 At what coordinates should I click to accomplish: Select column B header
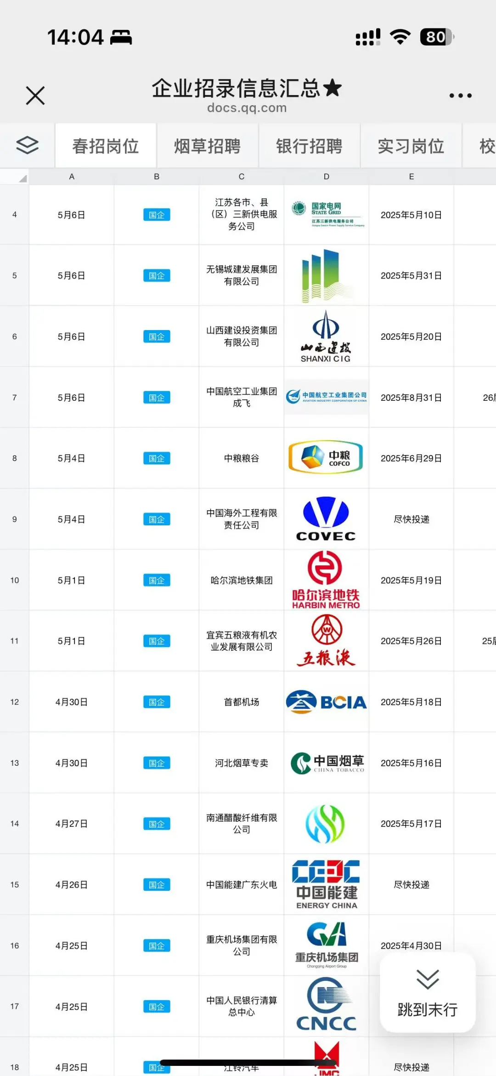pos(157,176)
